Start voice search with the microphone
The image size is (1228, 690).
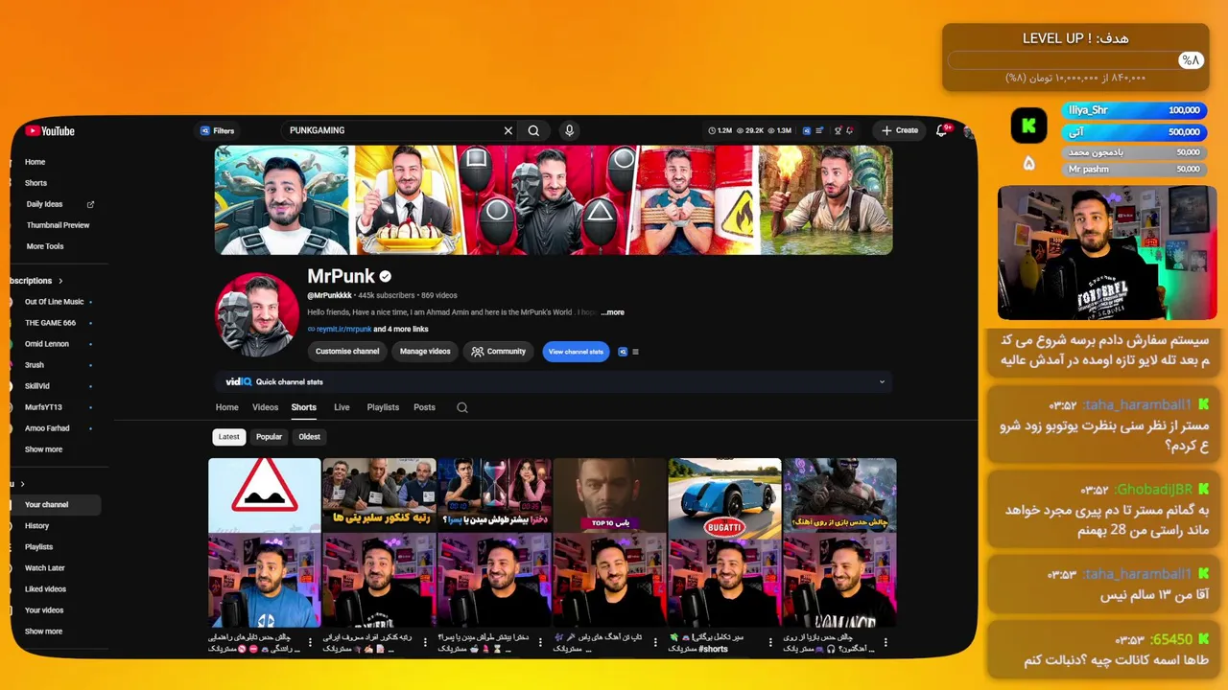[569, 130]
